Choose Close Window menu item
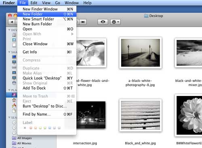 click(47, 44)
